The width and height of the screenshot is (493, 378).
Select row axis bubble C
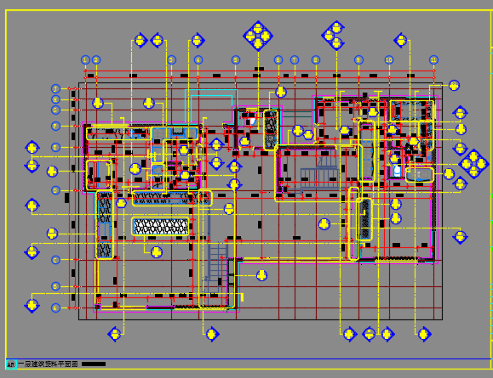55,260
